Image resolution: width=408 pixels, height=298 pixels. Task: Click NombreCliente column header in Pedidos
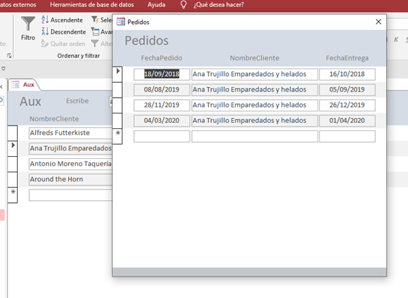[254, 58]
